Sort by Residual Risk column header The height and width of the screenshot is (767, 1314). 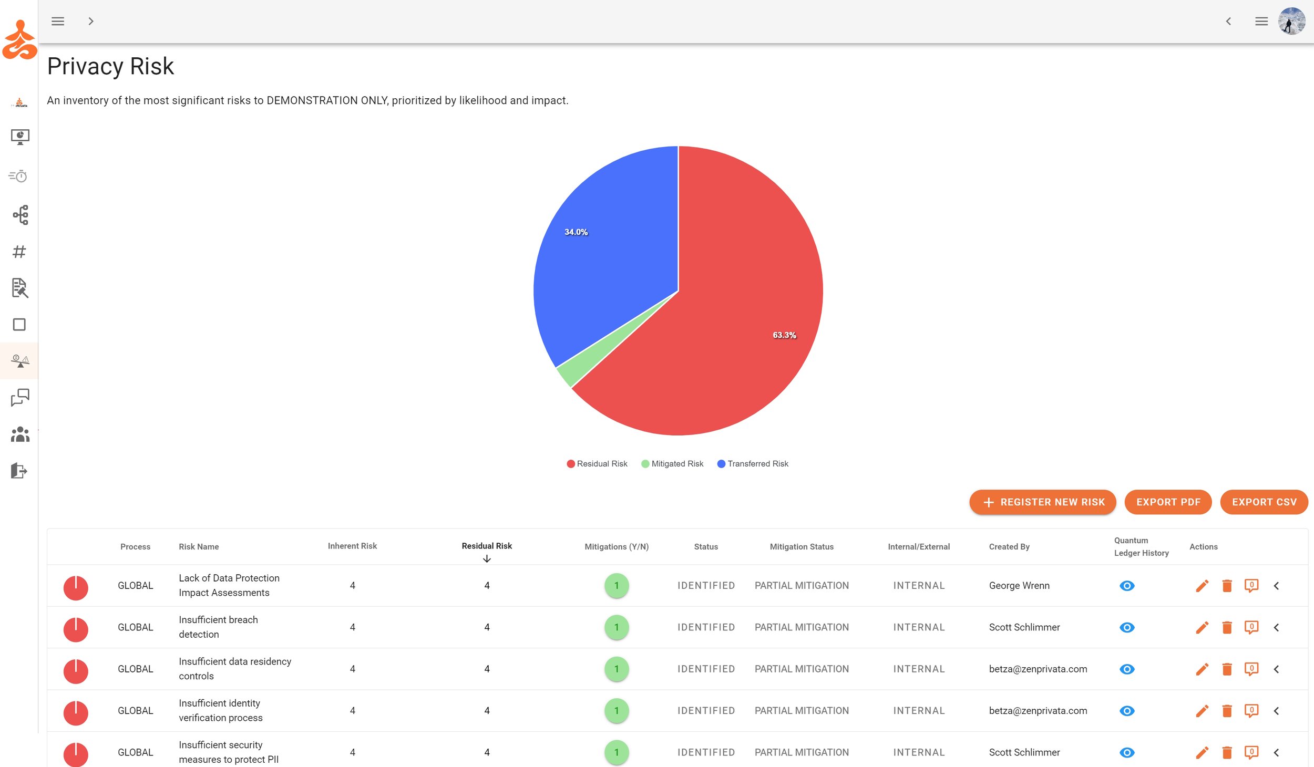click(x=487, y=546)
